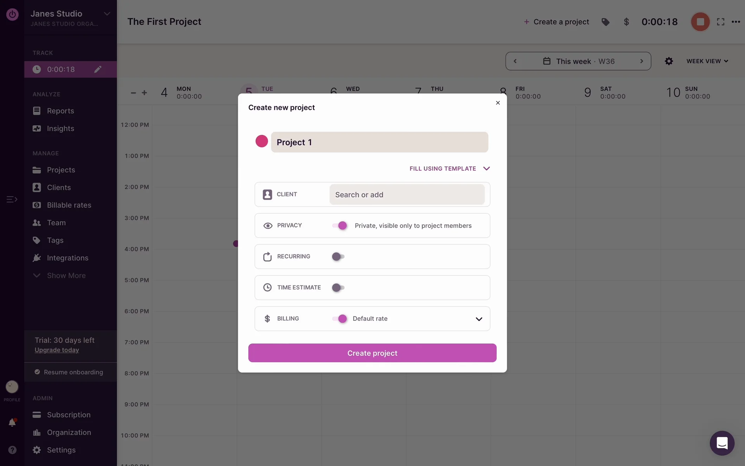Go to Reports in the sidebar
The height and width of the screenshot is (466, 745).
click(x=60, y=111)
